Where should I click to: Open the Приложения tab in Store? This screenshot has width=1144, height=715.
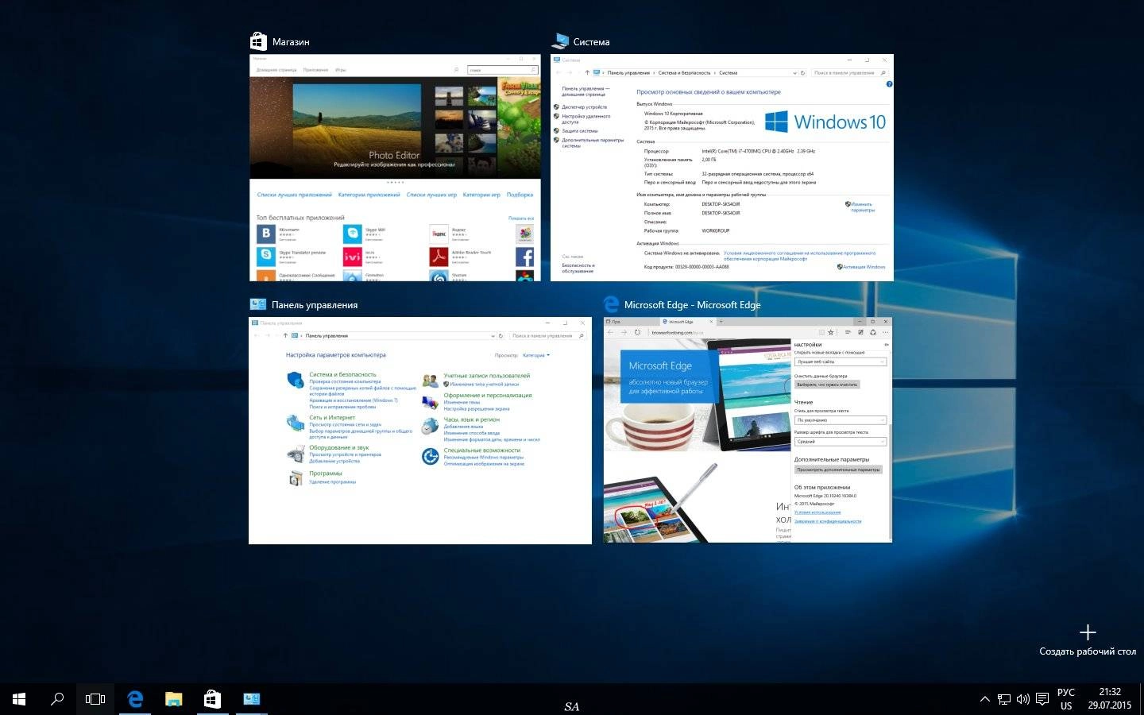point(315,70)
